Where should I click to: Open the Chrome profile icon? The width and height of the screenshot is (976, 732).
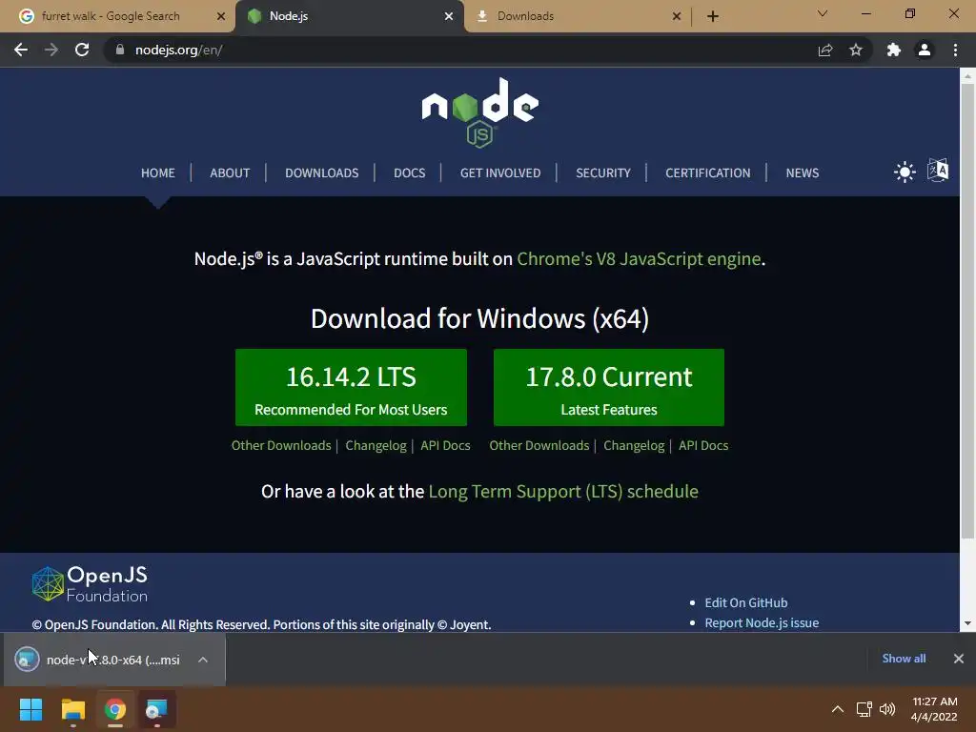[x=925, y=50]
